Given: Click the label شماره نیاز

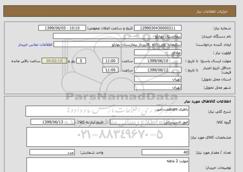Looking at the screenshot, I should tap(222, 28).
